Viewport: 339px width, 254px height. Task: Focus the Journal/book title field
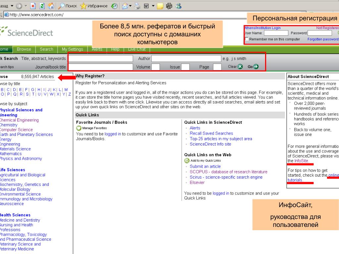101,67
